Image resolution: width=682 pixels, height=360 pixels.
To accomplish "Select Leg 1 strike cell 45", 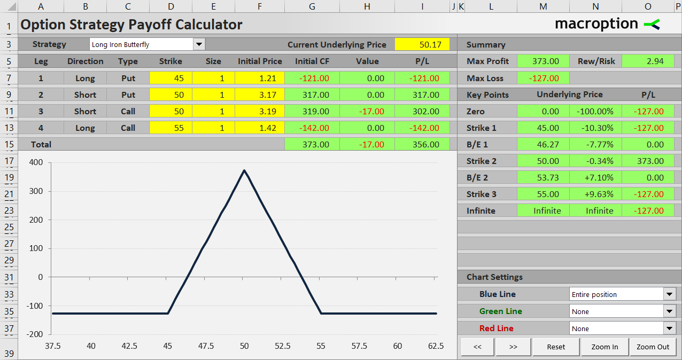I will (170, 78).
